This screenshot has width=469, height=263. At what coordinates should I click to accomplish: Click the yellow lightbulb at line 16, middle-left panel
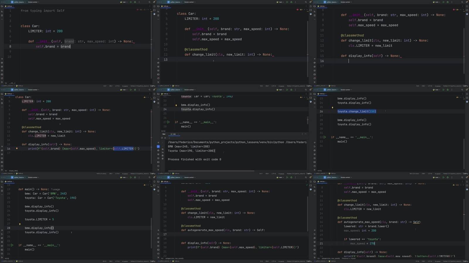(x=17, y=149)
